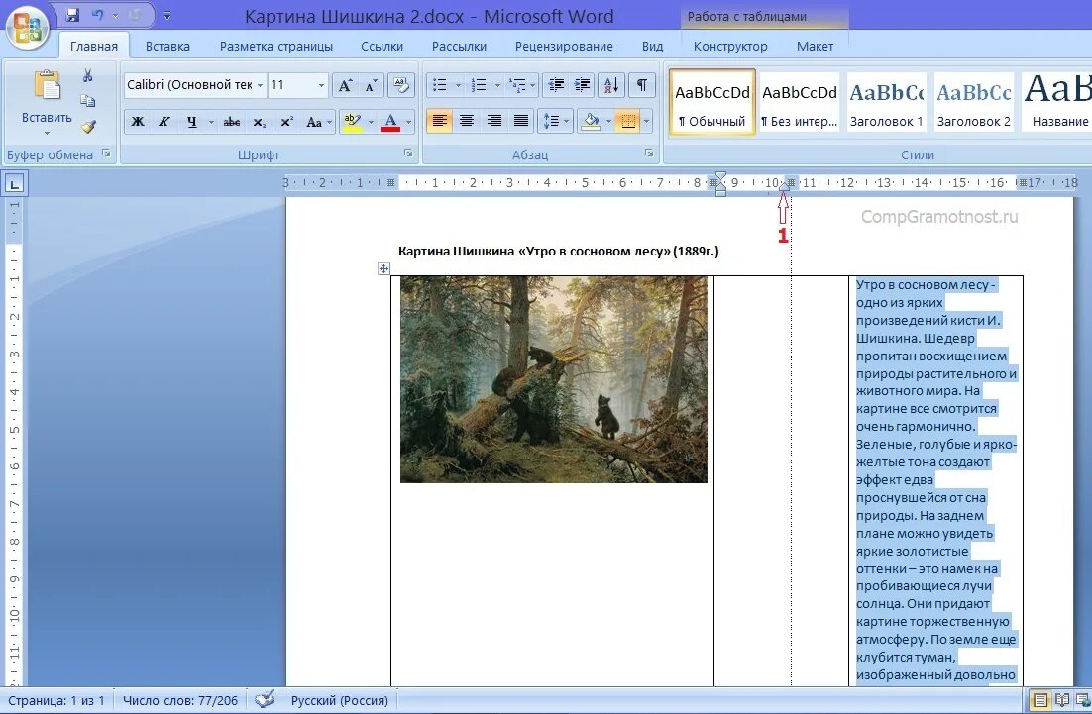Open highlight color dropdown arrow
Screen dimensions: 1092x714
click(x=371, y=121)
